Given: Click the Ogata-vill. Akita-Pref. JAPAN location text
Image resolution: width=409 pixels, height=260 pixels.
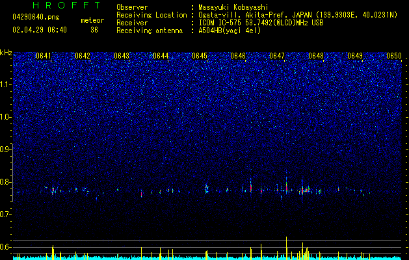Looking at the screenshot, I should [298, 15].
